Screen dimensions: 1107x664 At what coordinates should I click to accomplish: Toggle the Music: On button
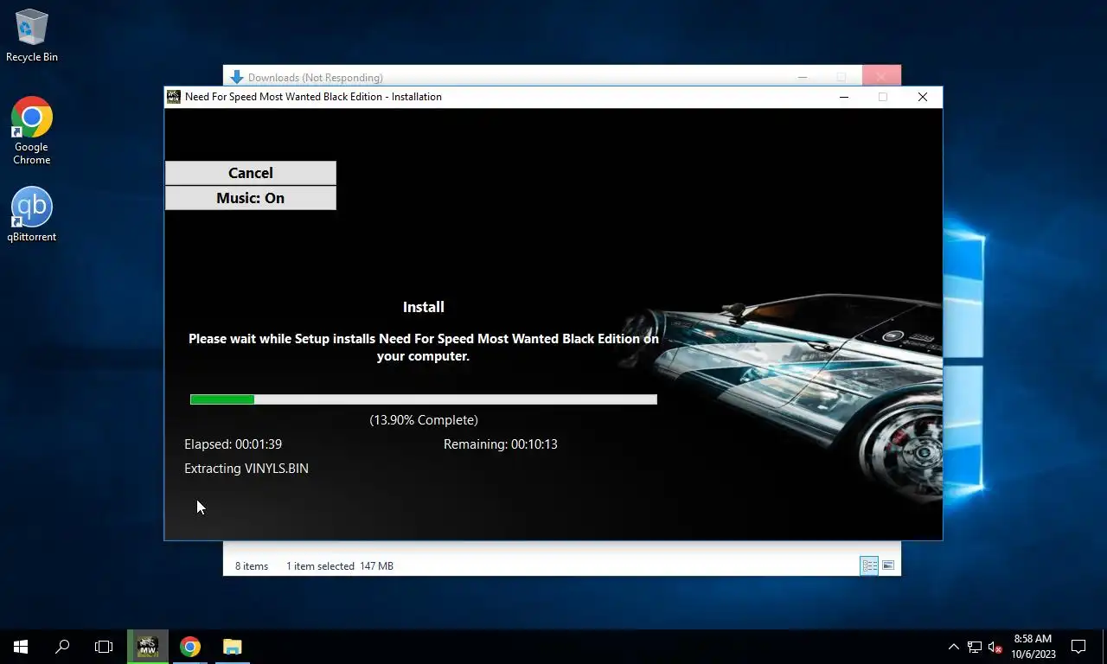(250, 198)
